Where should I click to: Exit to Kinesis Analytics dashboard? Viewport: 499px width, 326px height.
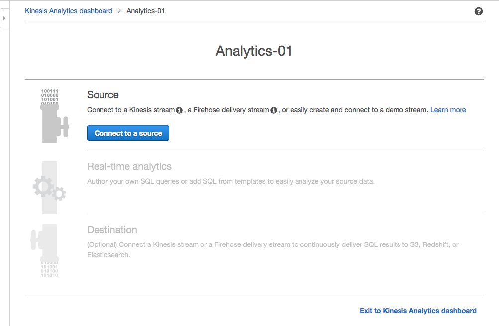tap(418, 311)
